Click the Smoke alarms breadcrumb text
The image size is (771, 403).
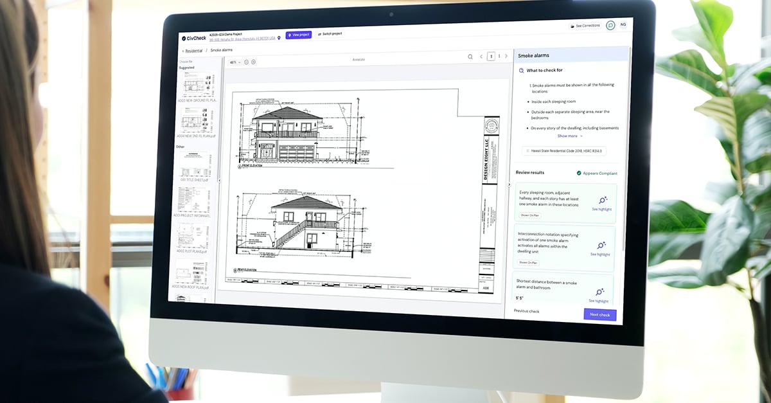222,49
